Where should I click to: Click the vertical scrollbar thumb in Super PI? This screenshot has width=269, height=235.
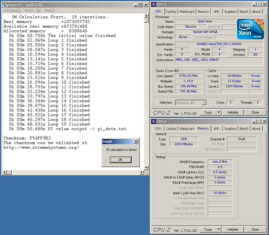pos(146,20)
